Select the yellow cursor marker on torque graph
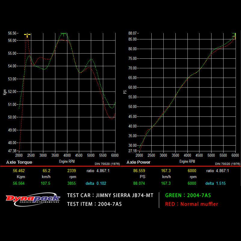Viewport: 241px width, 241px height. (x=27, y=35)
